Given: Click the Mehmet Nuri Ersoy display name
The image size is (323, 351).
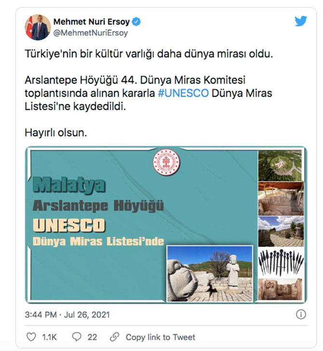Looking at the screenshot, I should pos(92,22).
